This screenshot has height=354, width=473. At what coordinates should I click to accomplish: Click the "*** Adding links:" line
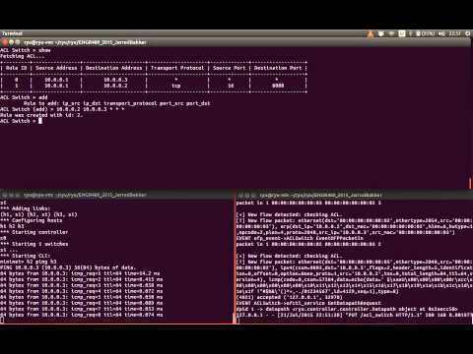click(26, 208)
